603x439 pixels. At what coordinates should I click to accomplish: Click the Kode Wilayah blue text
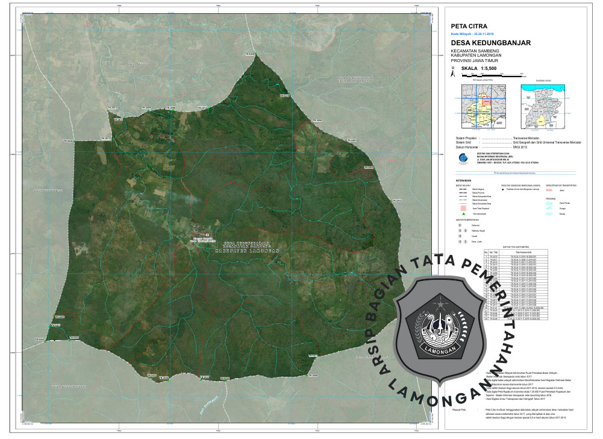(x=472, y=34)
